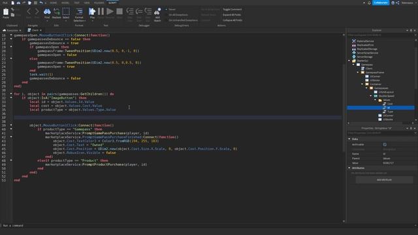Click the Select tool icon
This screenshot has width=418, height=235.
(x=66, y=12)
